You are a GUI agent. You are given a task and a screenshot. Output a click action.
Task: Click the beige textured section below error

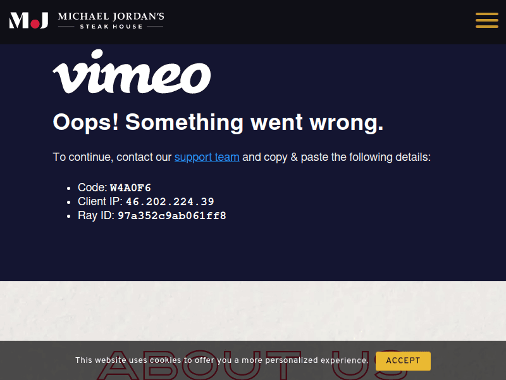(x=253, y=310)
